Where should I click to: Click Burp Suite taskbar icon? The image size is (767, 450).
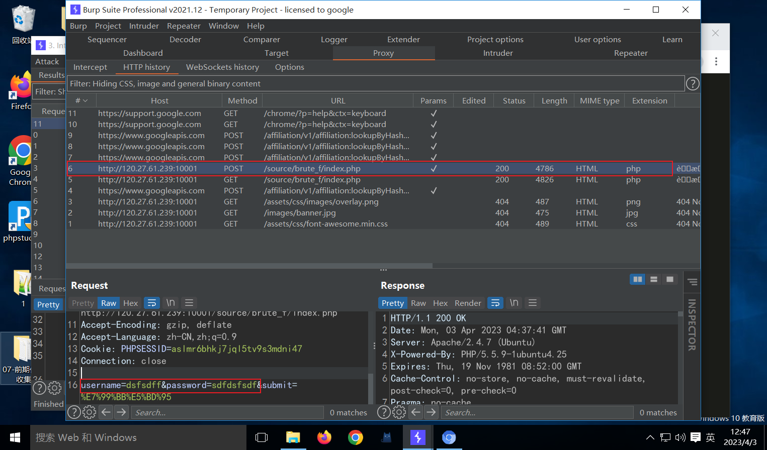point(417,437)
